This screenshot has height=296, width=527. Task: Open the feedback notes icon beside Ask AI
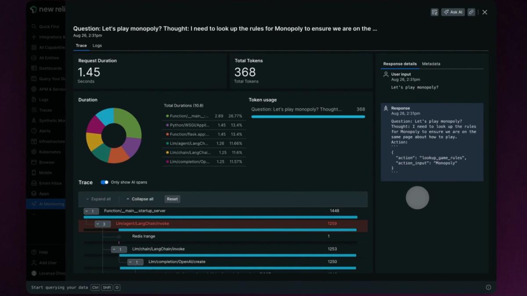point(435,12)
